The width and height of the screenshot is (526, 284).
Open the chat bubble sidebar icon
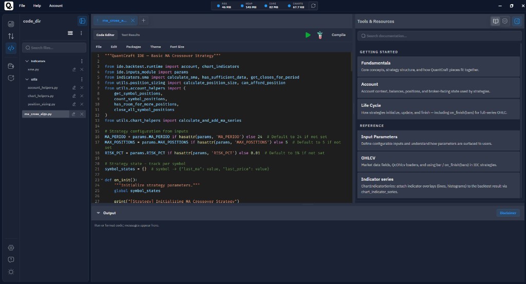(11, 78)
